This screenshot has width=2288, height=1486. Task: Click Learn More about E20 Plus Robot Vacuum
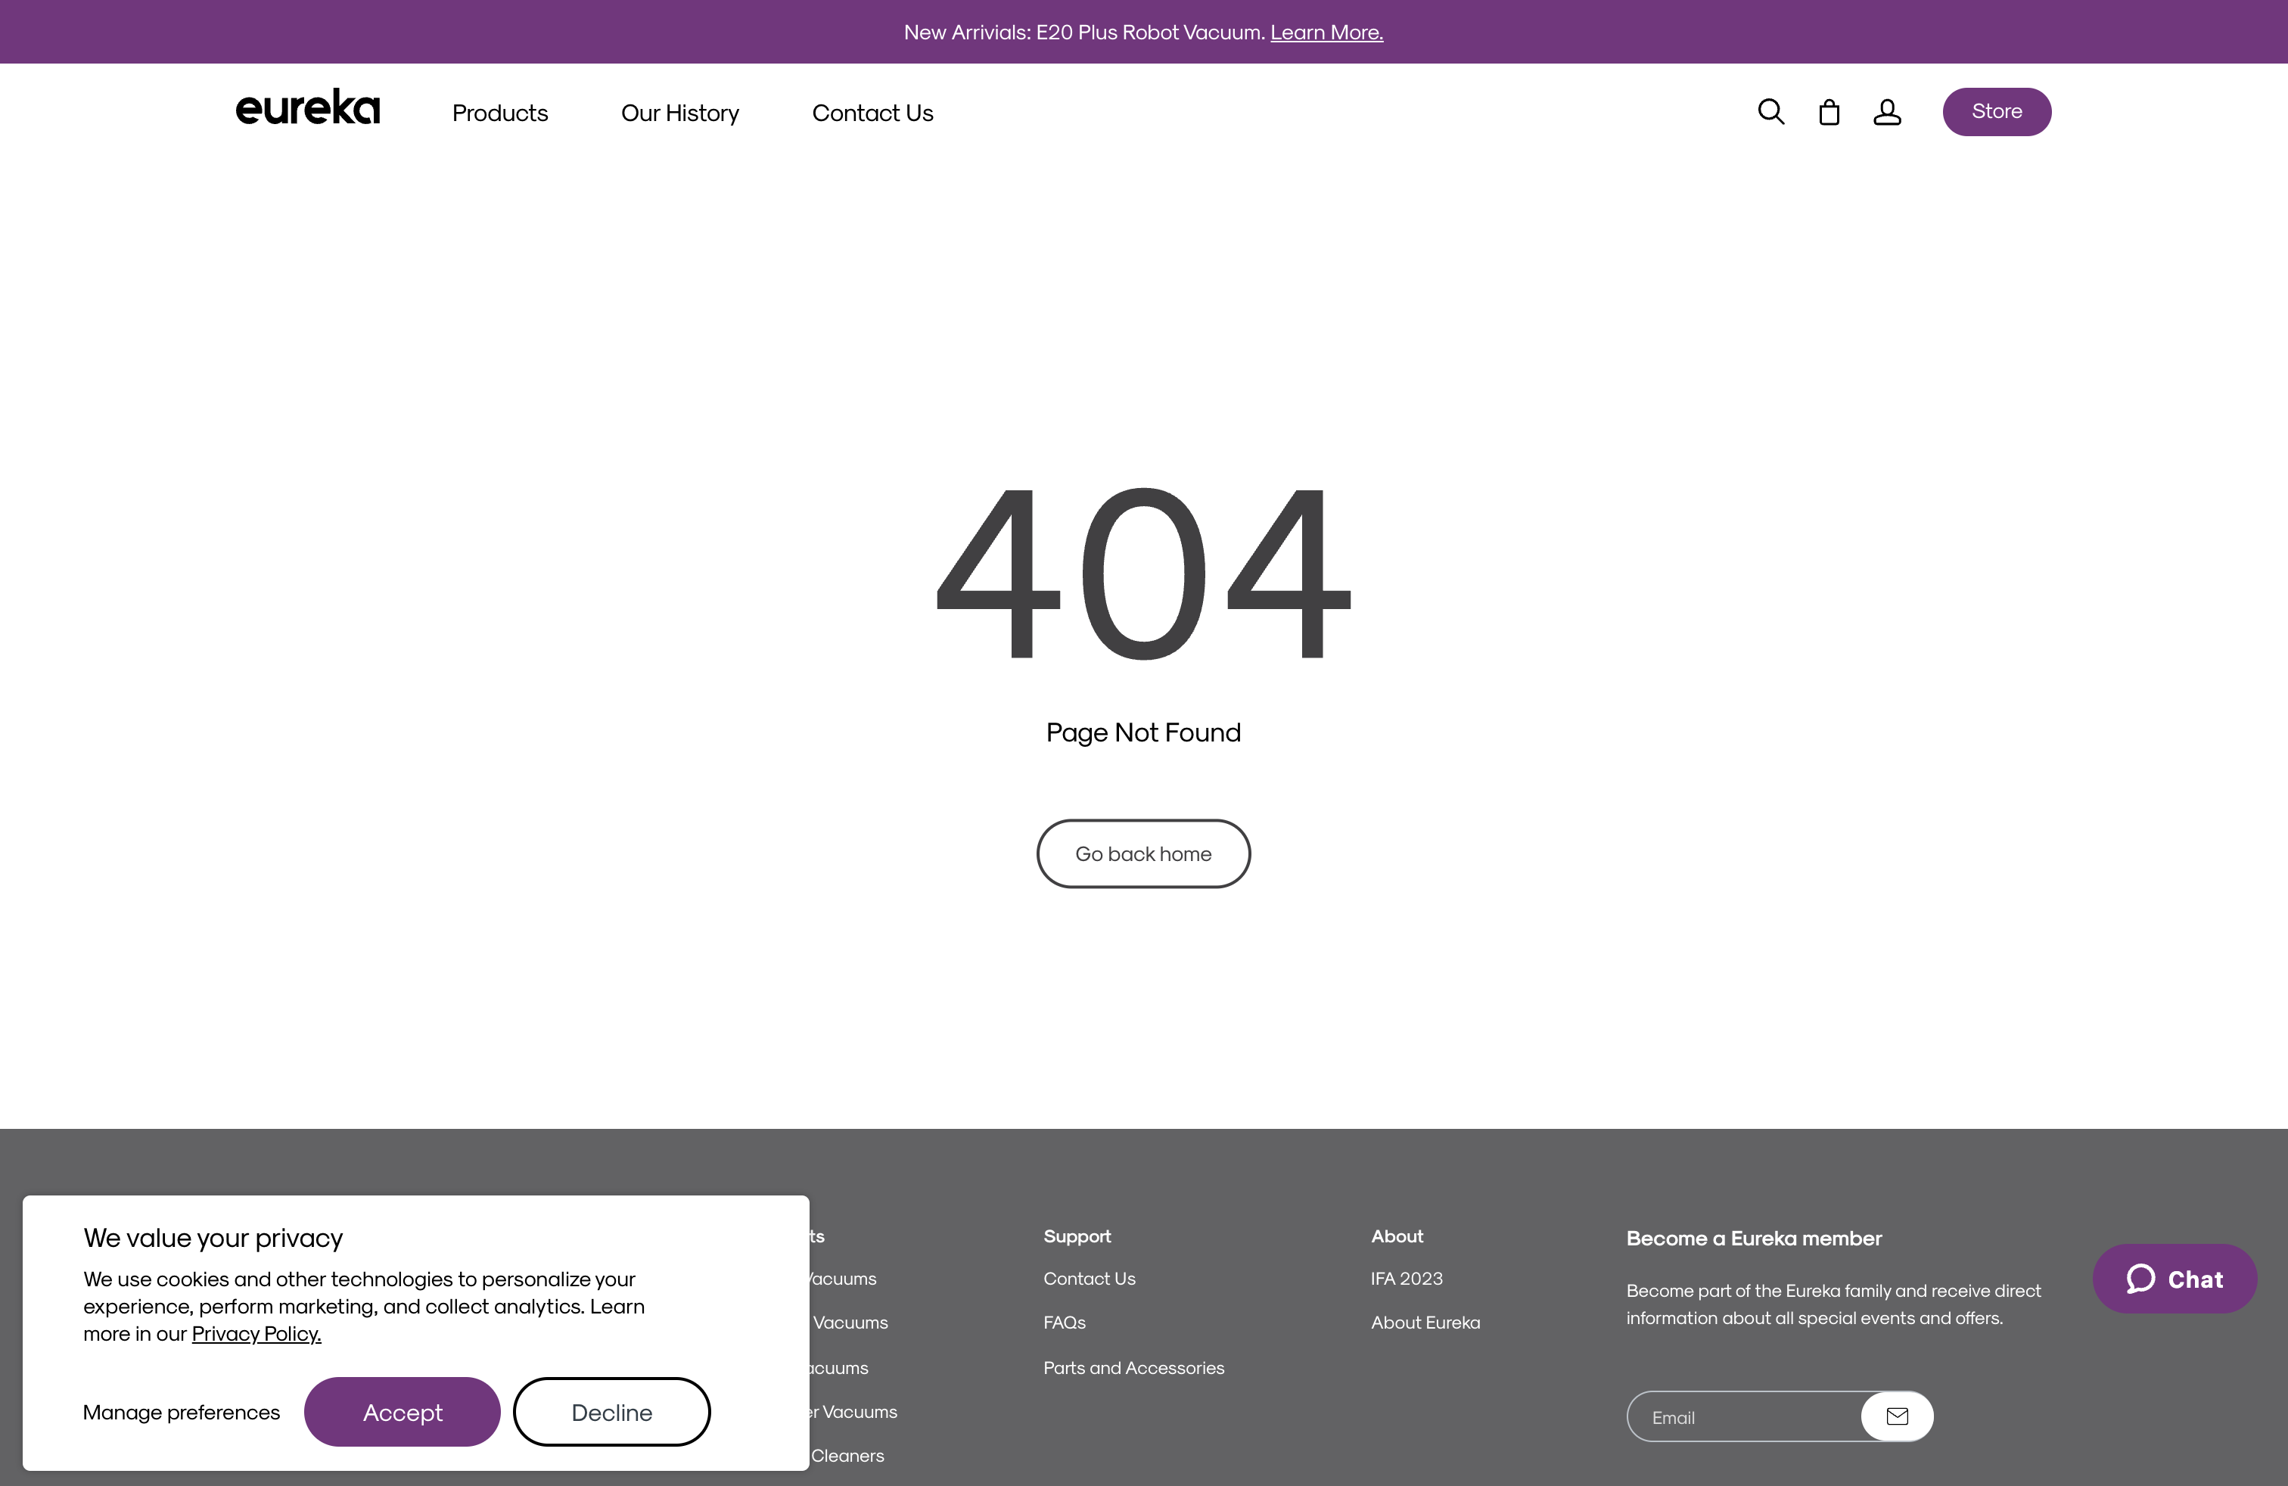click(1326, 32)
